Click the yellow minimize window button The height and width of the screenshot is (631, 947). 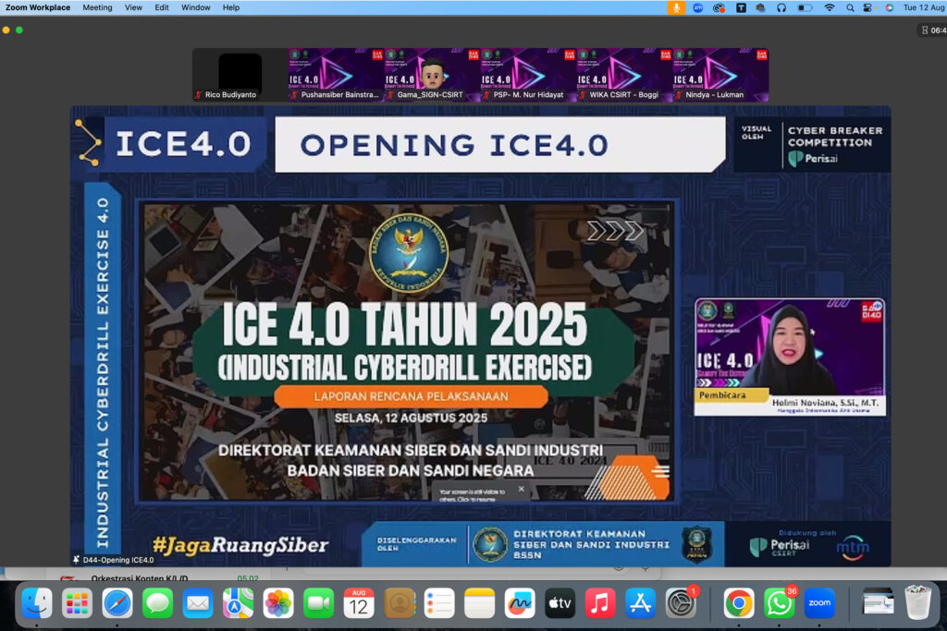(6, 30)
